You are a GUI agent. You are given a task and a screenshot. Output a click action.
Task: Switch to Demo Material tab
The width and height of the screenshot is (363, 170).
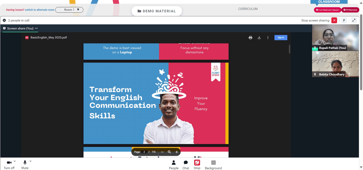157,11
